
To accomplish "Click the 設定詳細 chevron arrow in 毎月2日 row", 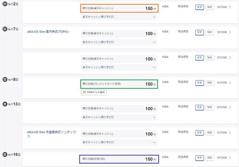I will (230, 7).
